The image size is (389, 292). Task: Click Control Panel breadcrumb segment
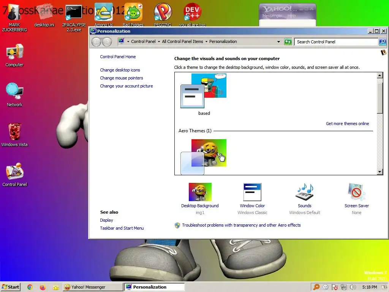click(143, 41)
